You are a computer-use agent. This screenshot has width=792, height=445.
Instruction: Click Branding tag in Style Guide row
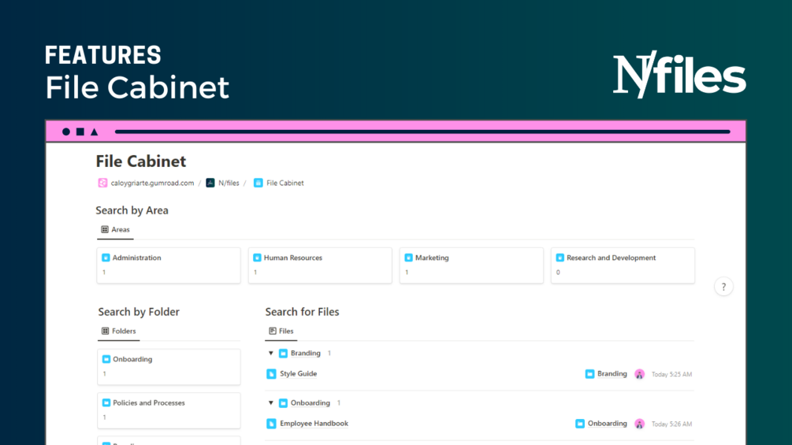tap(612, 374)
